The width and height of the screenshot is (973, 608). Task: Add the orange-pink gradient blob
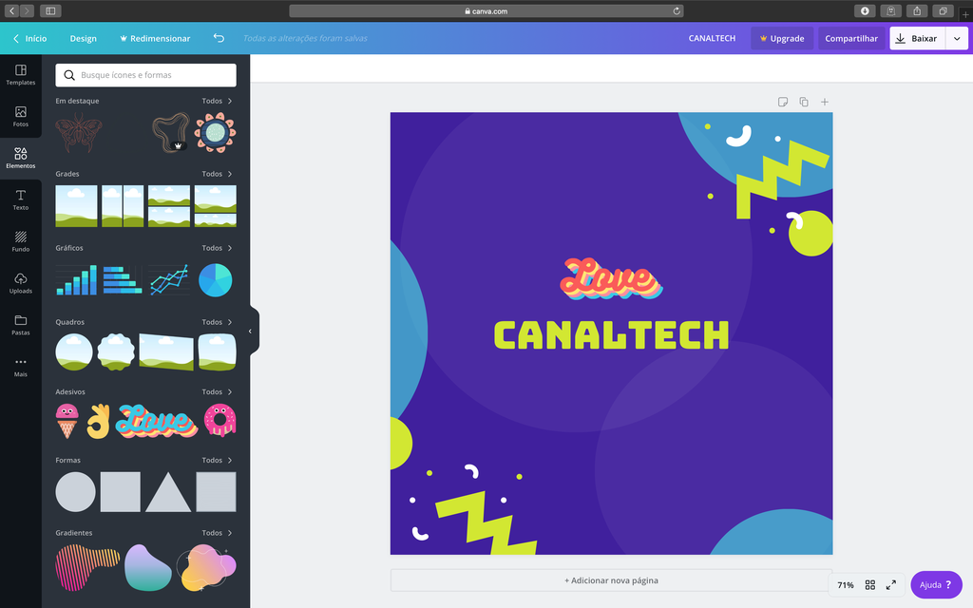pyautogui.click(x=206, y=568)
